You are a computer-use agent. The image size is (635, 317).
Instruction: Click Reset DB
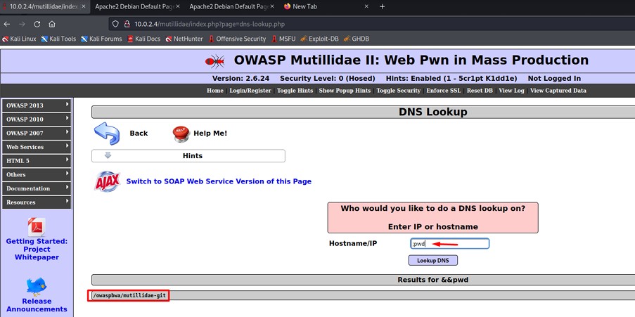[x=480, y=91]
